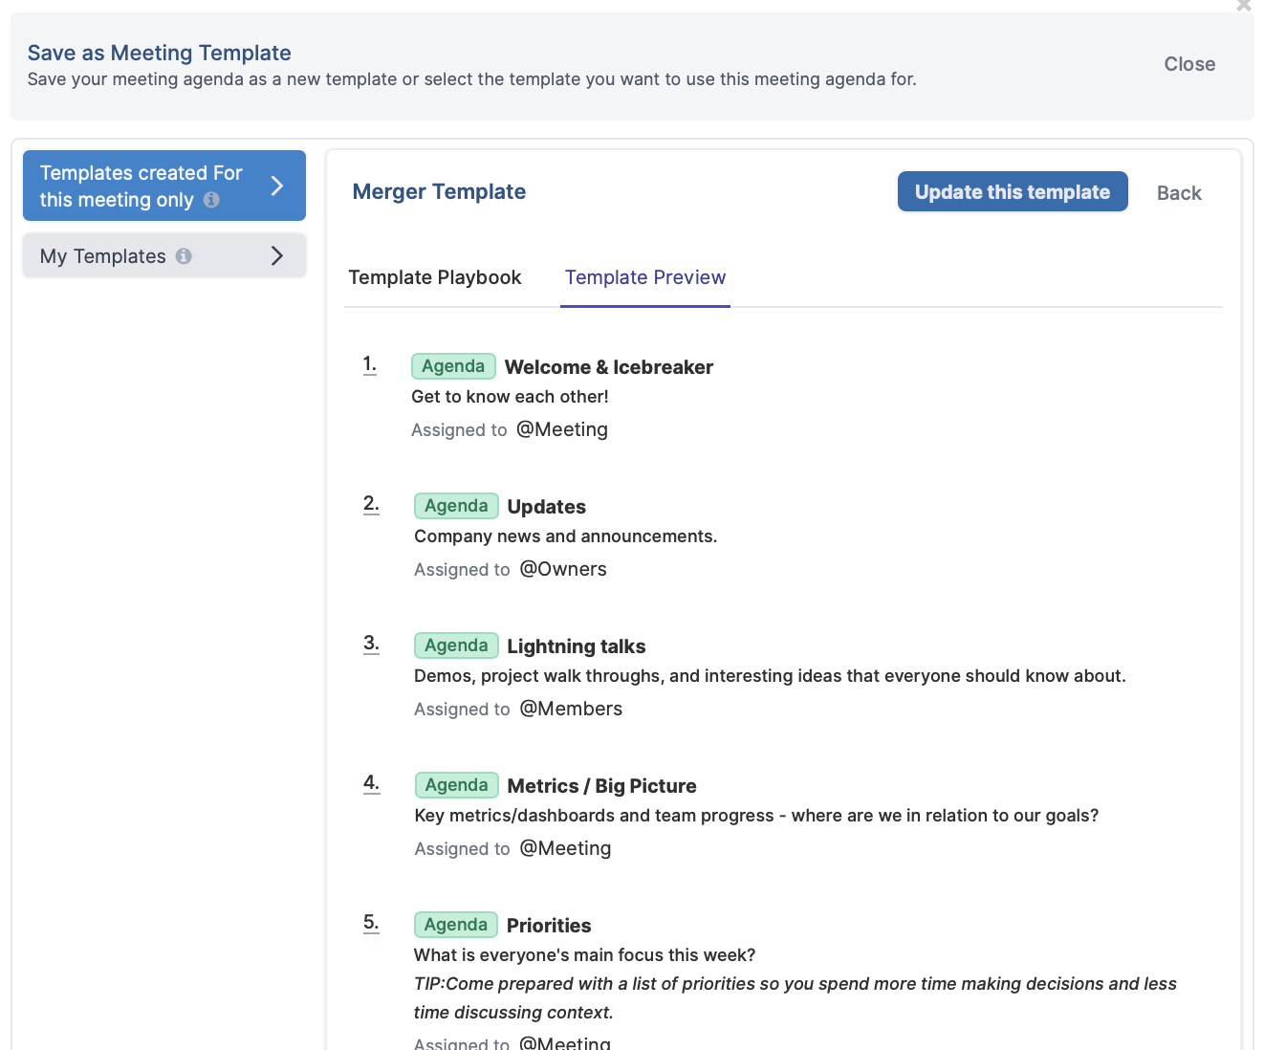
Task: Click 'Key metrics/dashboards and team progress' description
Action: pos(756,816)
